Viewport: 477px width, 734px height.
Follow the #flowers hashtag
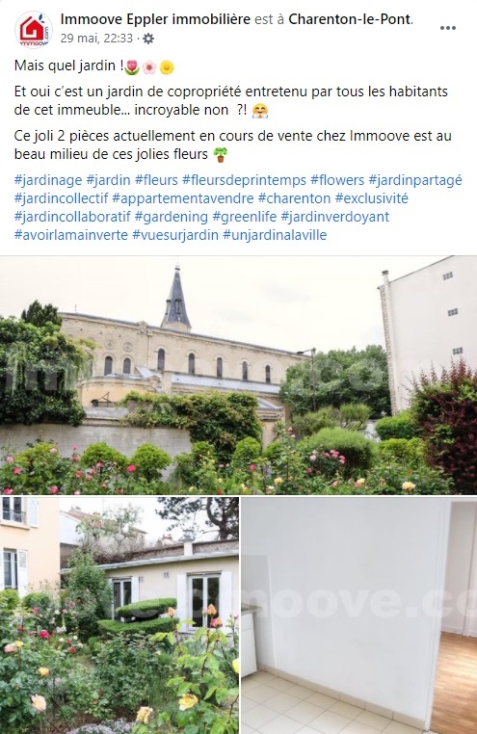pos(337,180)
